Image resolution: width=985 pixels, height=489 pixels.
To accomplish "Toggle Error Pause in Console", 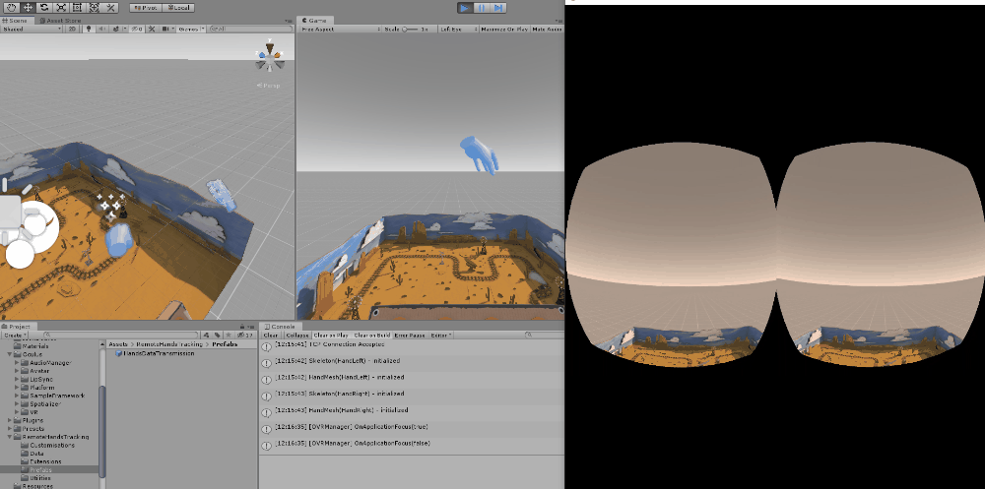I will pyautogui.click(x=410, y=336).
